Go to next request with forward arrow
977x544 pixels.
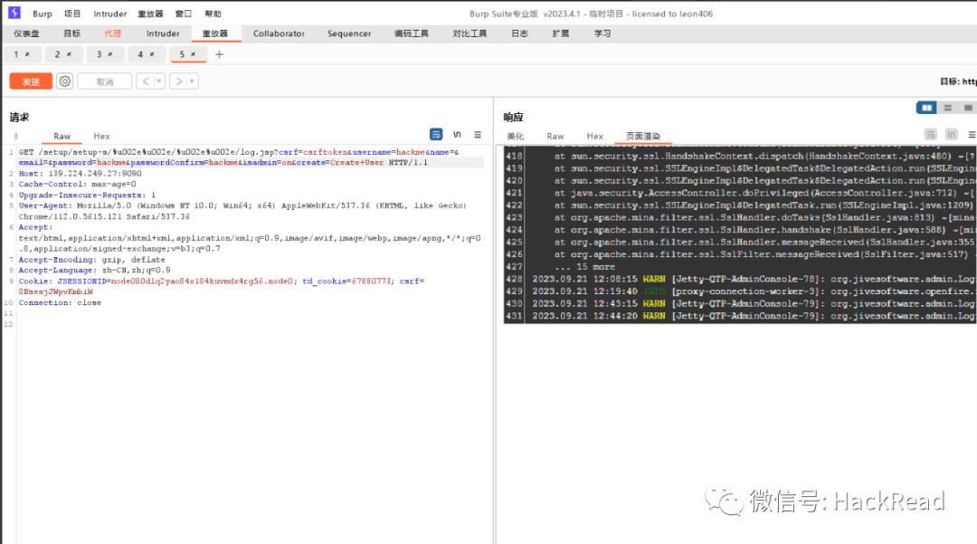coord(179,81)
